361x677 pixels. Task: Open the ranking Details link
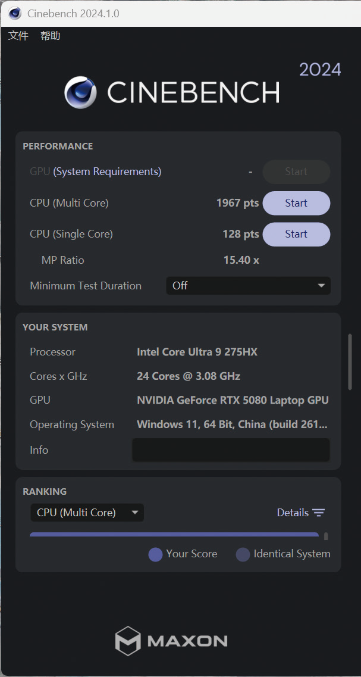(293, 513)
